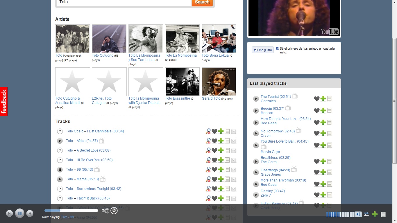Click the YouTube video preview
397x223 pixels.
tap(294, 18)
